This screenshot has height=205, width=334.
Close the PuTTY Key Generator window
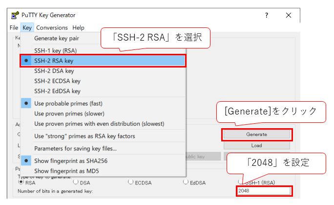point(289,15)
